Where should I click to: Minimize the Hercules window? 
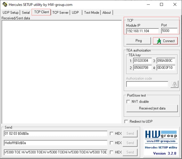[x=148, y=5]
